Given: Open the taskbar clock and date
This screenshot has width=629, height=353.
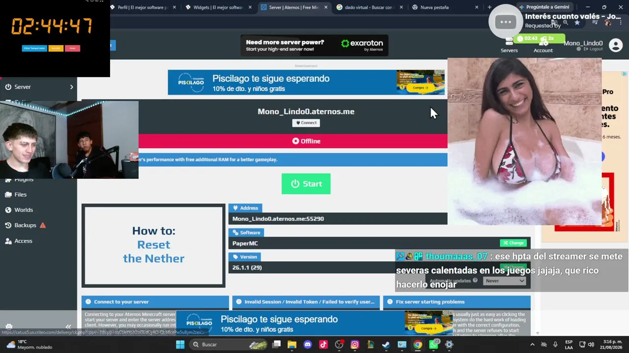Looking at the screenshot, I should [x=611, y=345].
